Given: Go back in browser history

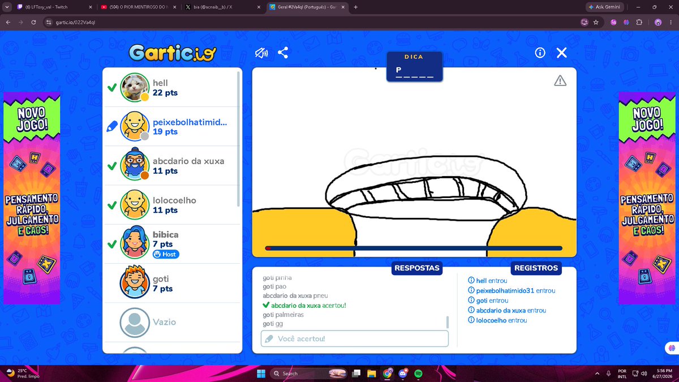Looking at the screenshot, I should (x=8, y=22).
